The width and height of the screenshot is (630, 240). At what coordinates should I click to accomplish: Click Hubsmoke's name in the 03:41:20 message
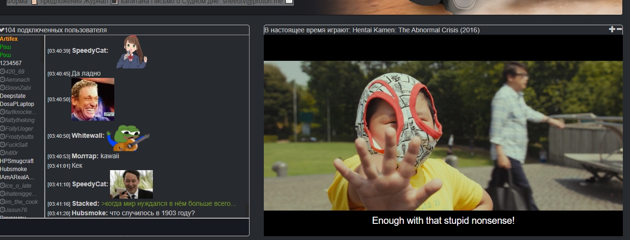point(90,213)
